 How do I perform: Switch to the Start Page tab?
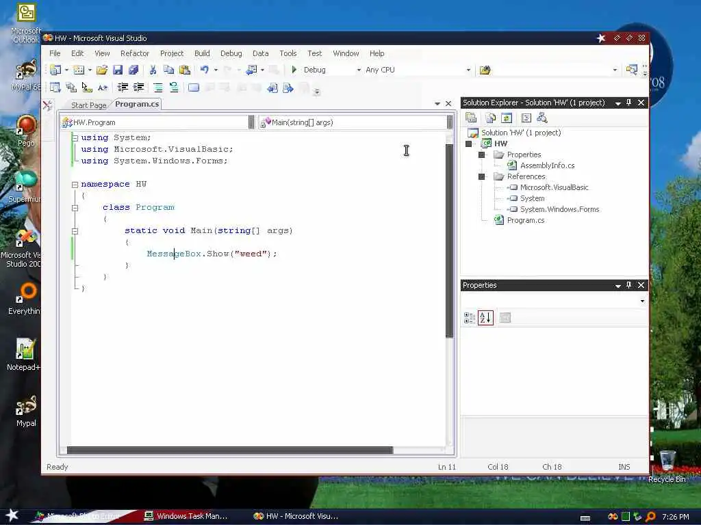point(88,105)
